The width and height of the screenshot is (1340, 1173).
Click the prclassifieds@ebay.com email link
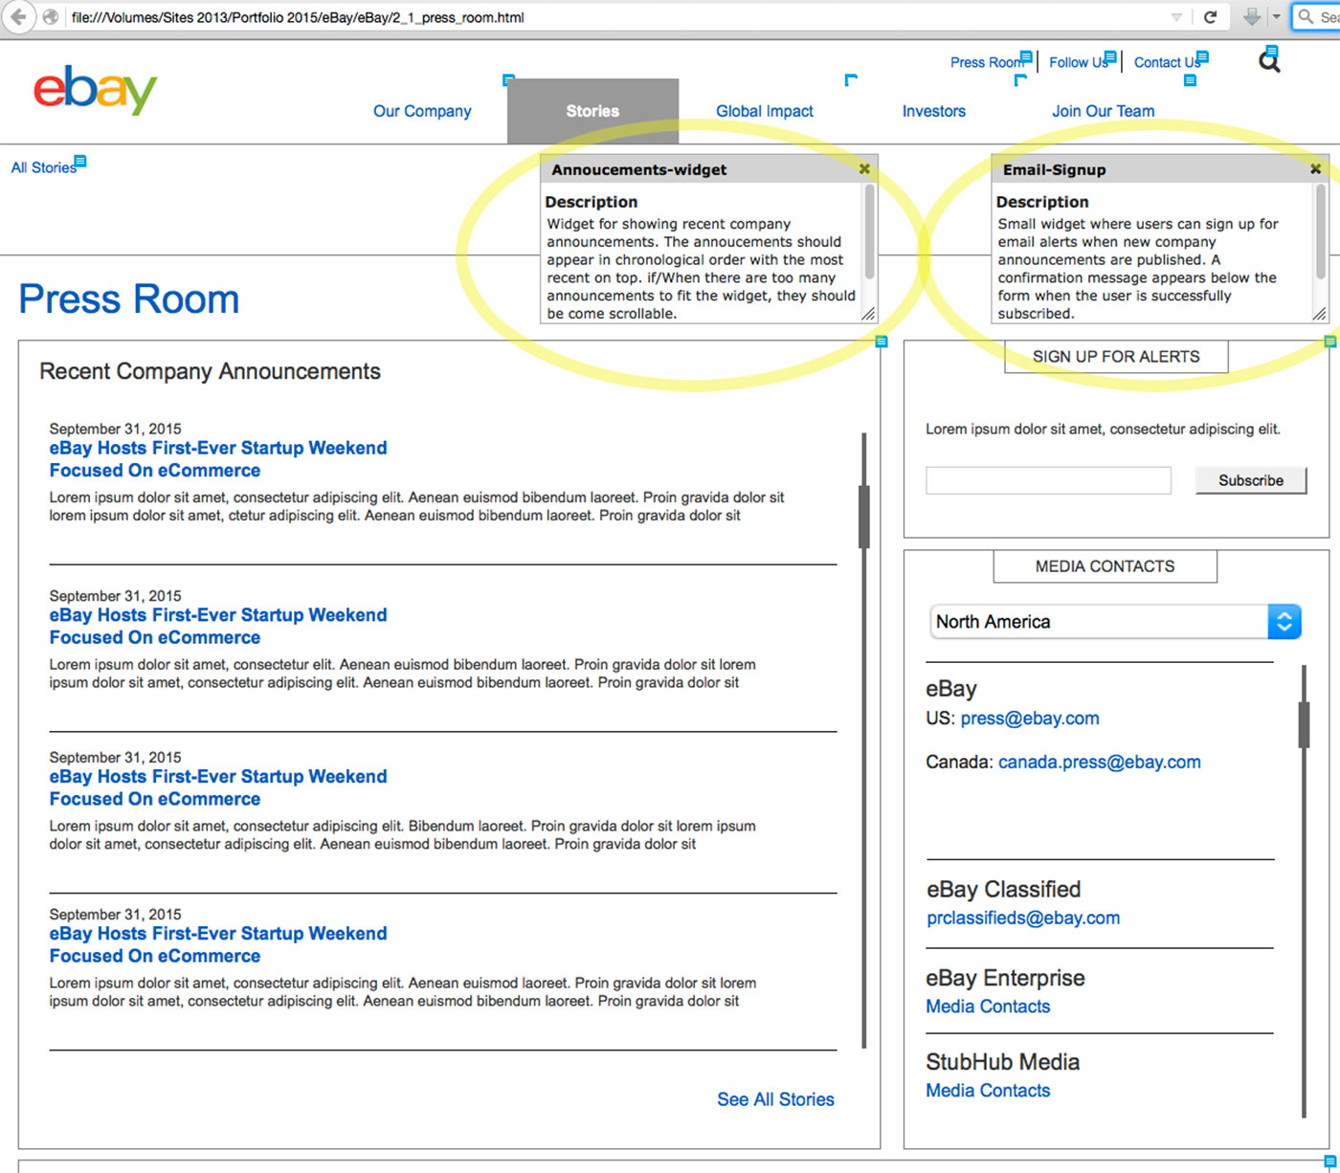(1023, 918)
